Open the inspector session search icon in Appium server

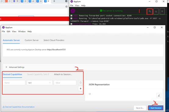150,11
